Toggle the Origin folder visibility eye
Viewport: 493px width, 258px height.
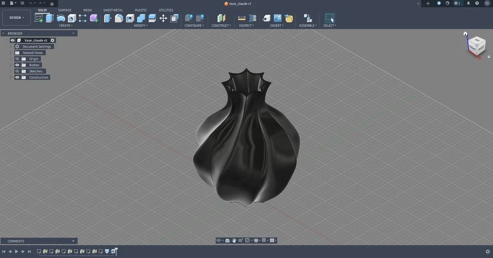click(x=17, y=59)
